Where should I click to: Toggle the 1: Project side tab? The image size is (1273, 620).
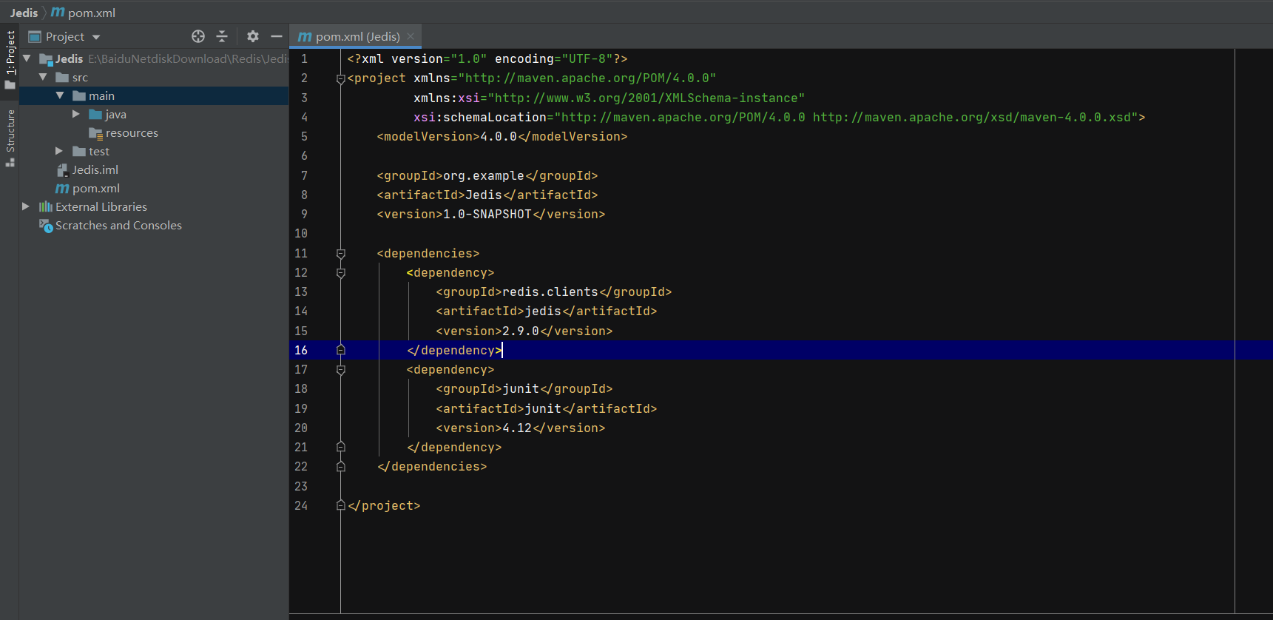coord(10,60)
